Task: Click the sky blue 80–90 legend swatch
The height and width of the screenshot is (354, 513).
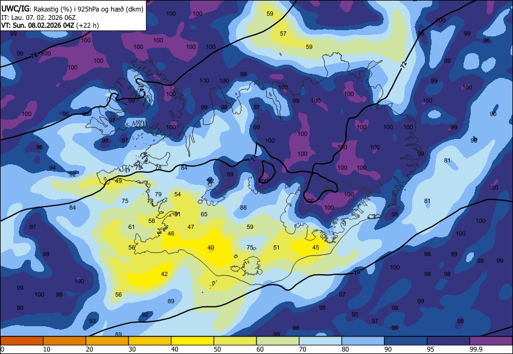Action: [x=363, y=341]
